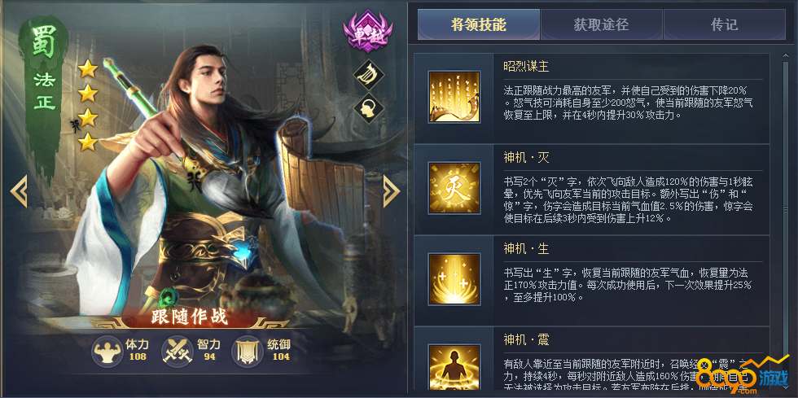
Task: Switch to the 将领技能 tab
Action: click(479, 24)
